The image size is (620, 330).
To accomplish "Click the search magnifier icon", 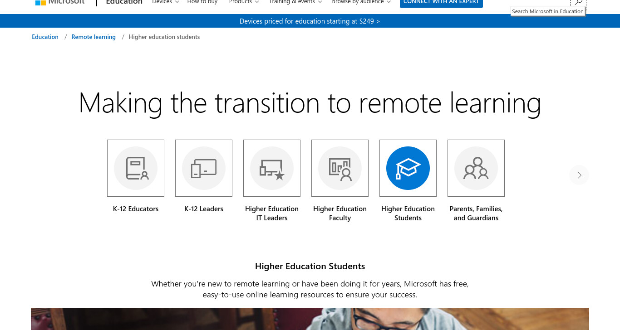I will pyautogui.click(x=578, y=3).
